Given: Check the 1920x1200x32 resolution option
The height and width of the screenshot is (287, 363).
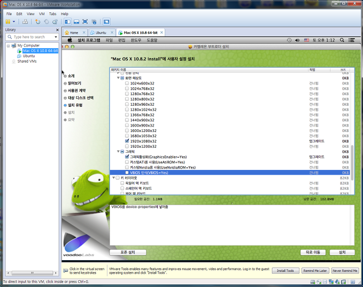Looking at the screenshot, I should tap(127, 146).
